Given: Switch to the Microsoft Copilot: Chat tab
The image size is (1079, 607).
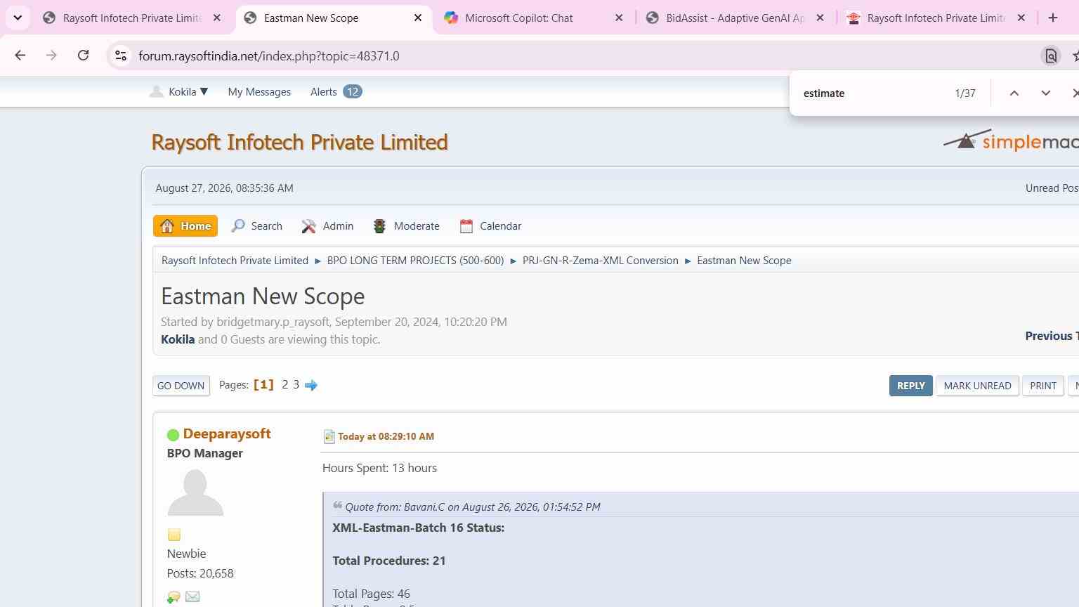Looking at the screenshot, I should tap(519, 18).
